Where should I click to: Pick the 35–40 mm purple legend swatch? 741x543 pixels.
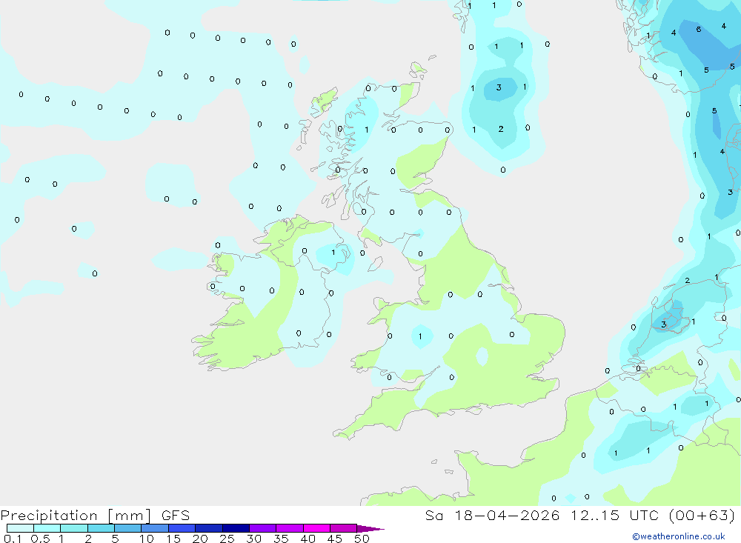pos(290,528)
